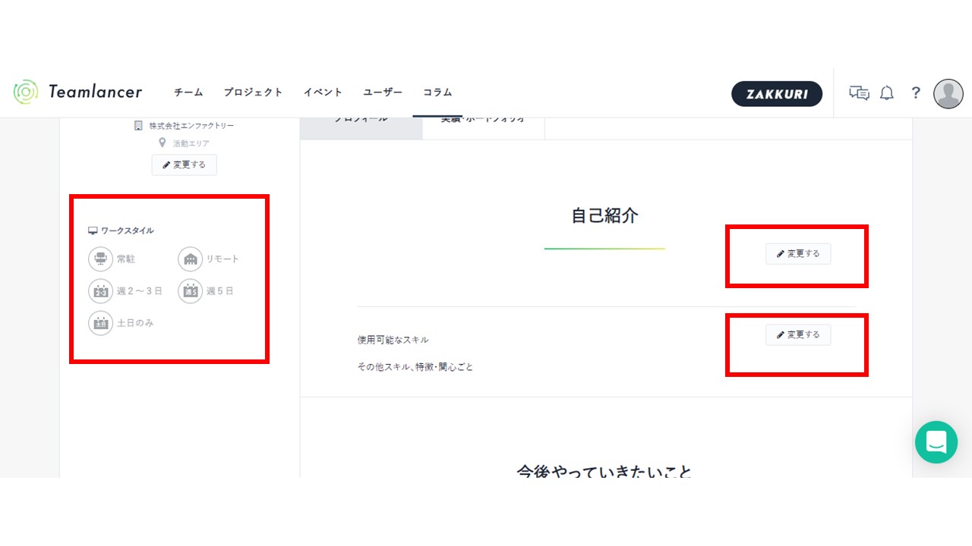Navigate to ユーザー in the top menu

pyautogui.click(x=383, y=93)
